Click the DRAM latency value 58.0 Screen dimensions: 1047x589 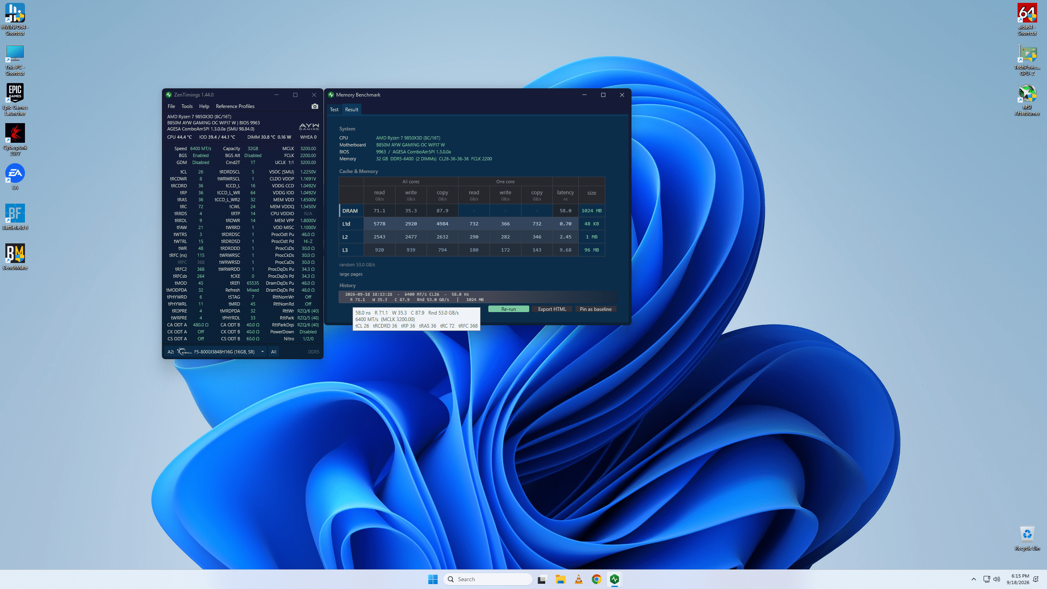566,211
